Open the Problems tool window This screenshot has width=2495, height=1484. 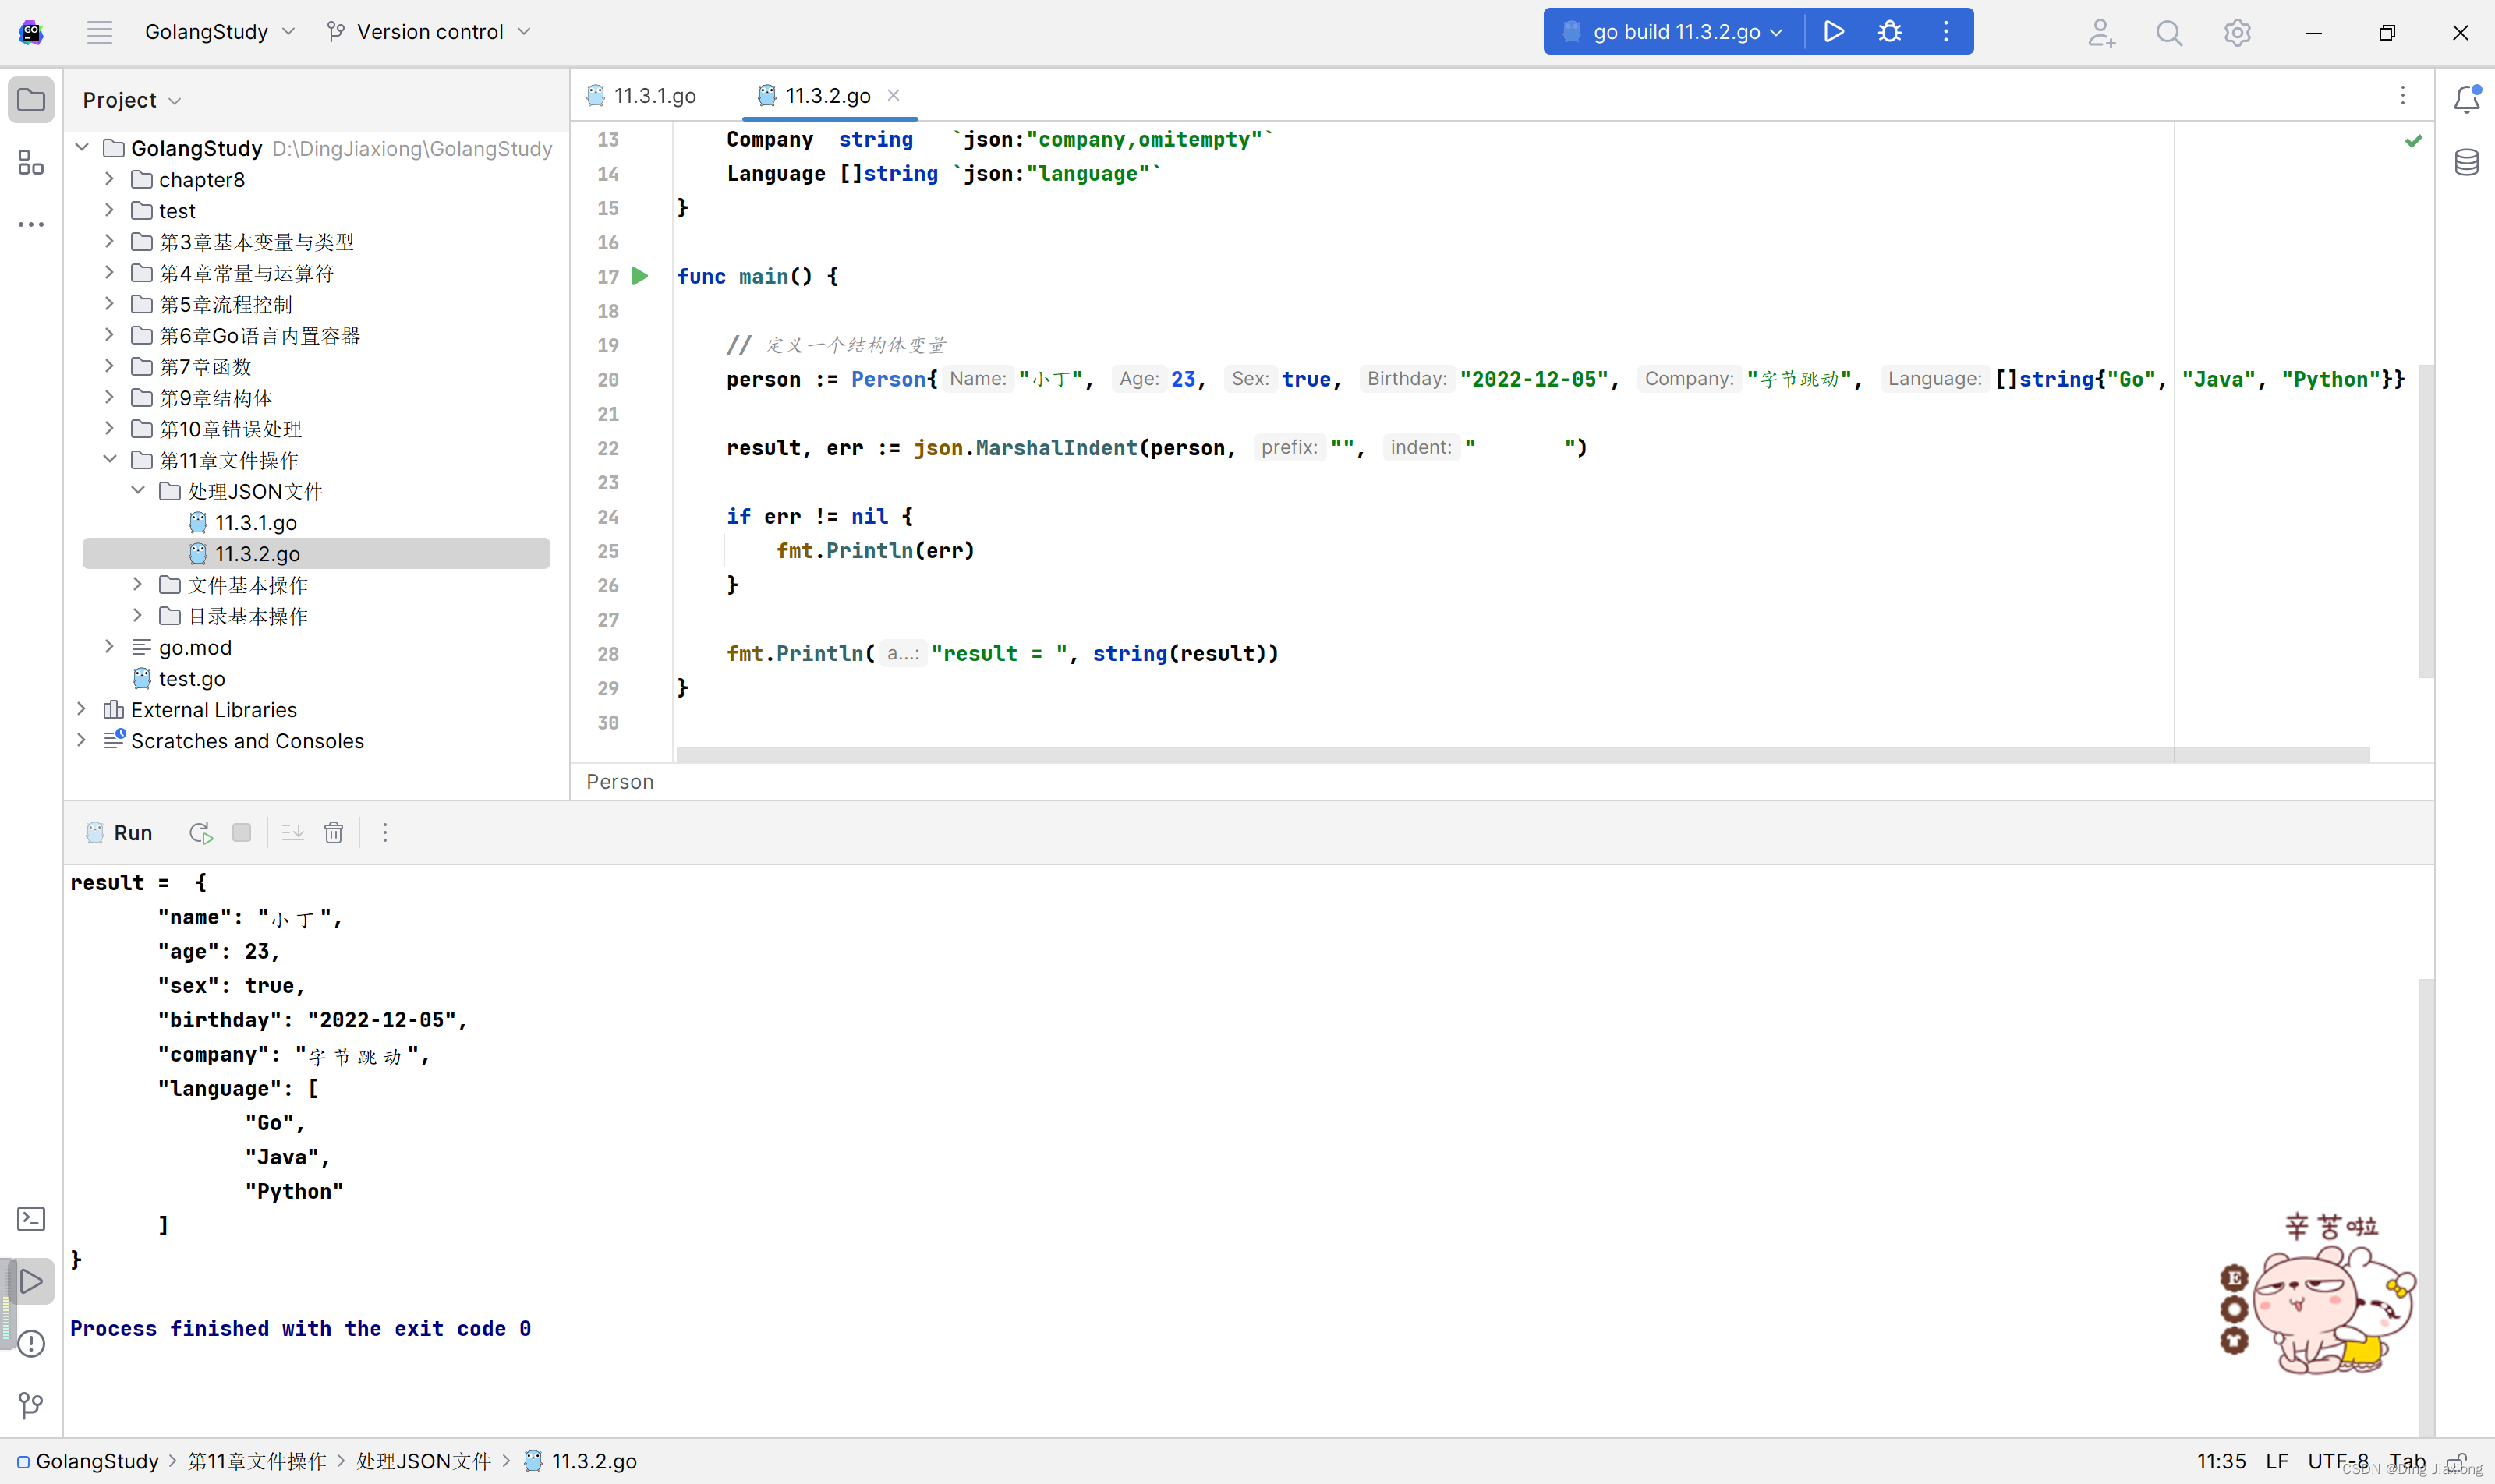(31, 1343)
